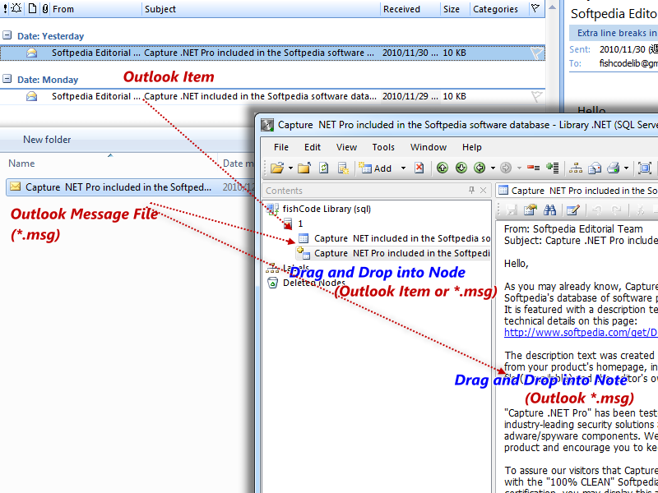Sort Outlook messages by Subject column
The height and width of the screenshot is (493, 658).
tap(261, 9)
